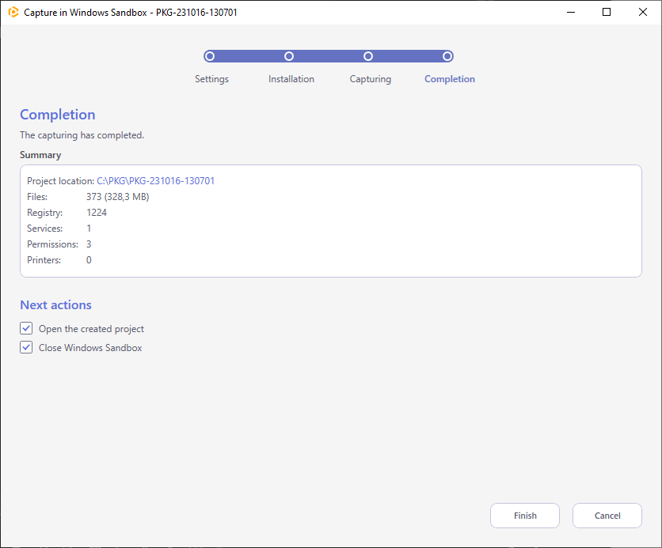Click the Completion page heading
This screenshot has width=662, height=548.
(58, 115)
